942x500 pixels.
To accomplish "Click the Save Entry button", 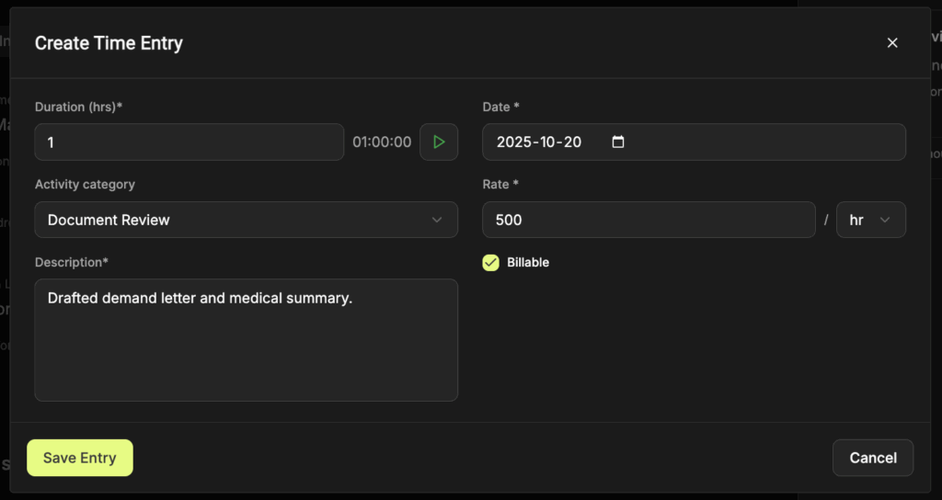I will [x=80, y=458].
